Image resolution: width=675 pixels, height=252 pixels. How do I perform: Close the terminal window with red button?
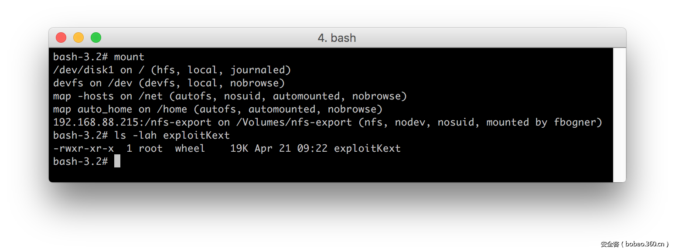click(x=61, y=38)
